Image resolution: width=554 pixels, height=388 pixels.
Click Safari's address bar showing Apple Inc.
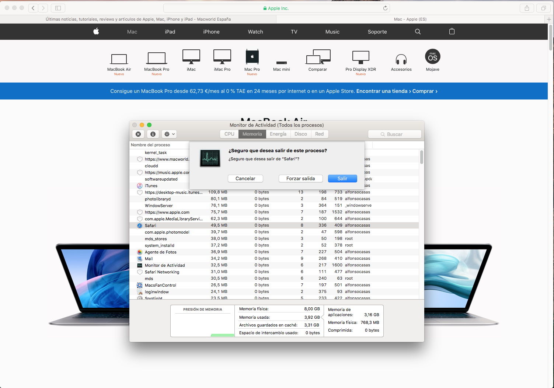[276, 8]
